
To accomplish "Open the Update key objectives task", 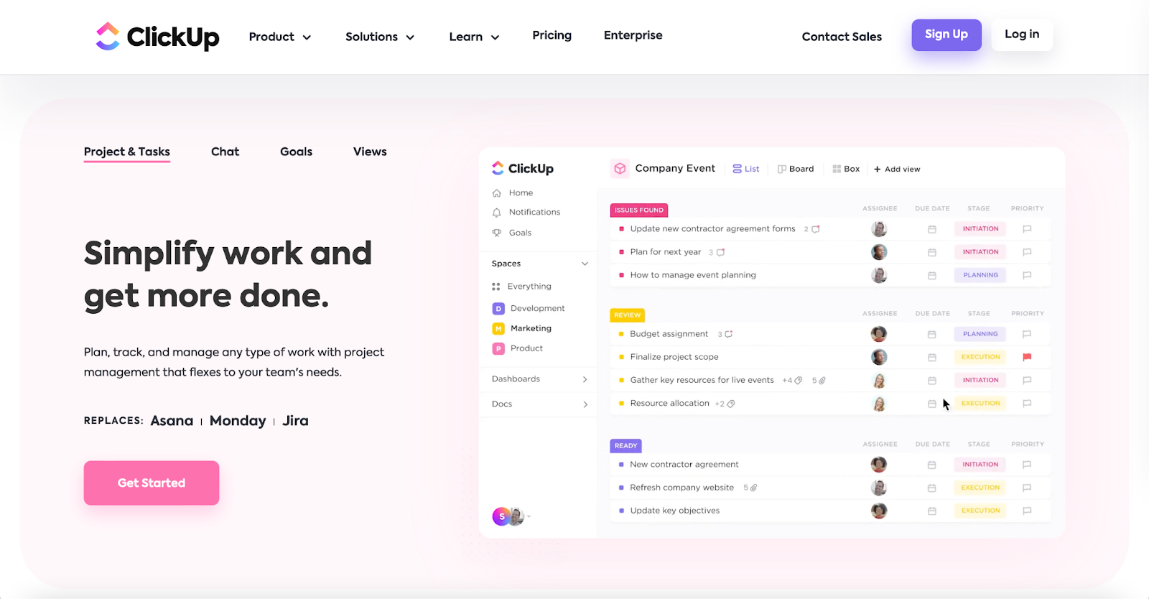I will pos(675,511).
